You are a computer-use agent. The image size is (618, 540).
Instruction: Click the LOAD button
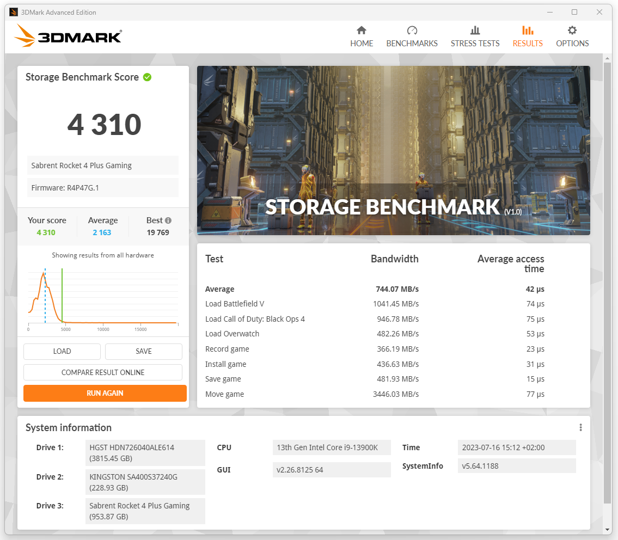click(x=62, y=351)
